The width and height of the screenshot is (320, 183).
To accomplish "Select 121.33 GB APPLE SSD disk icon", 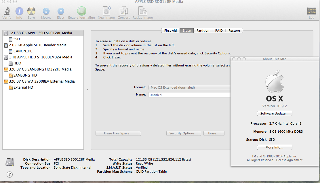I will pos(6,33).
